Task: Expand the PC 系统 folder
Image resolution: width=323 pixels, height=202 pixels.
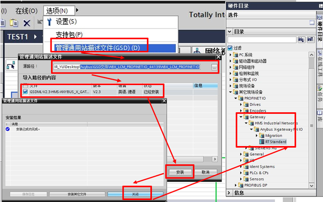Action: coord(231,55)
